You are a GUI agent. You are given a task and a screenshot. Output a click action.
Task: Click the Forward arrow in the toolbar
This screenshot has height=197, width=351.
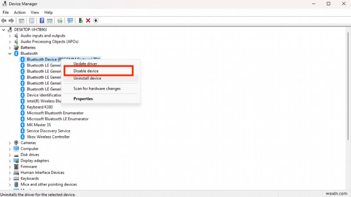(11, 21)
